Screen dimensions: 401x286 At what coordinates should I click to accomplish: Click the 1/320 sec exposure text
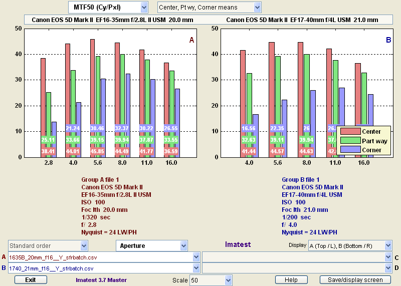click(96, 217)
